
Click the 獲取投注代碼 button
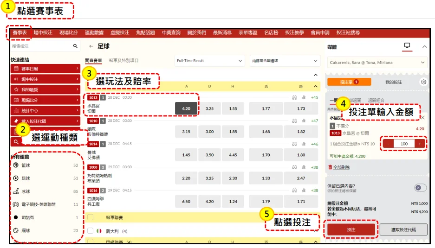pos(403,230)
